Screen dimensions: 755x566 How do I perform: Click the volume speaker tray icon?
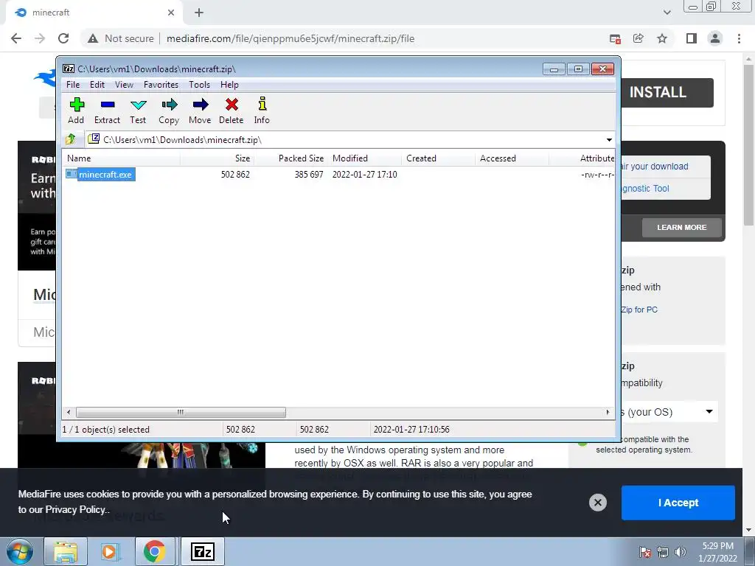click(x=680, y=552)
